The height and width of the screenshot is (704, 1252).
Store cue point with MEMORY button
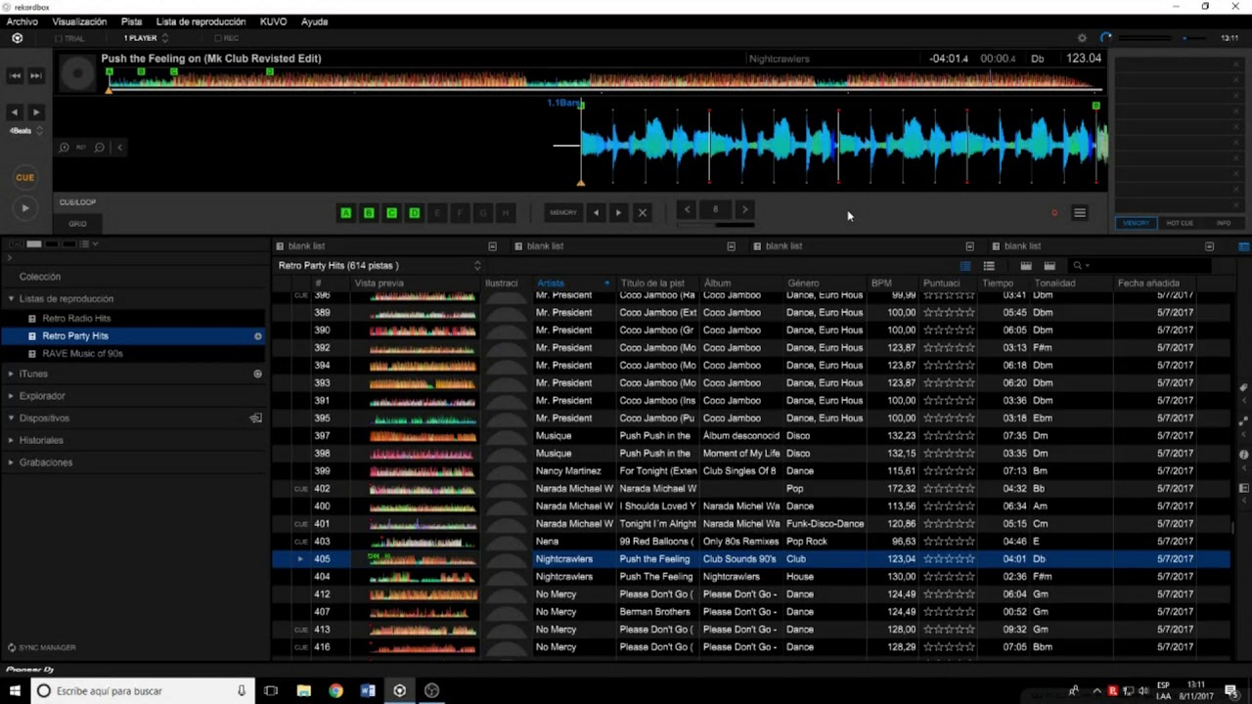click(563, 212)
